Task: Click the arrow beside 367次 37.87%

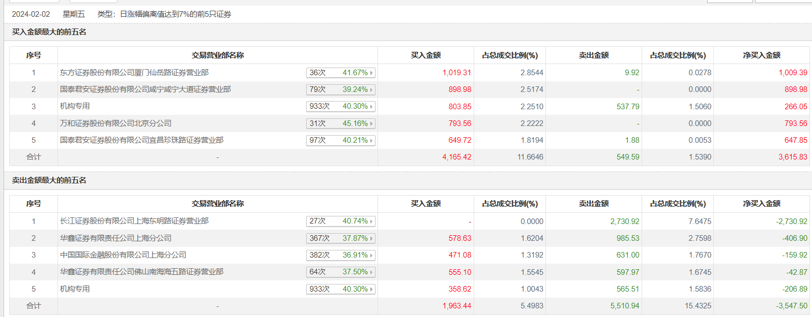Action: coord(371,238)
